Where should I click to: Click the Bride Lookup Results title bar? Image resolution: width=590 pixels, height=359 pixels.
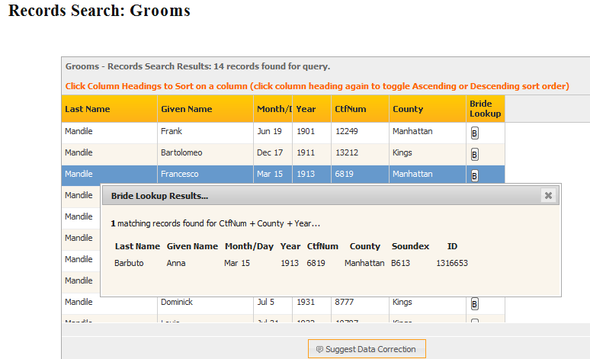click(322, 196)
